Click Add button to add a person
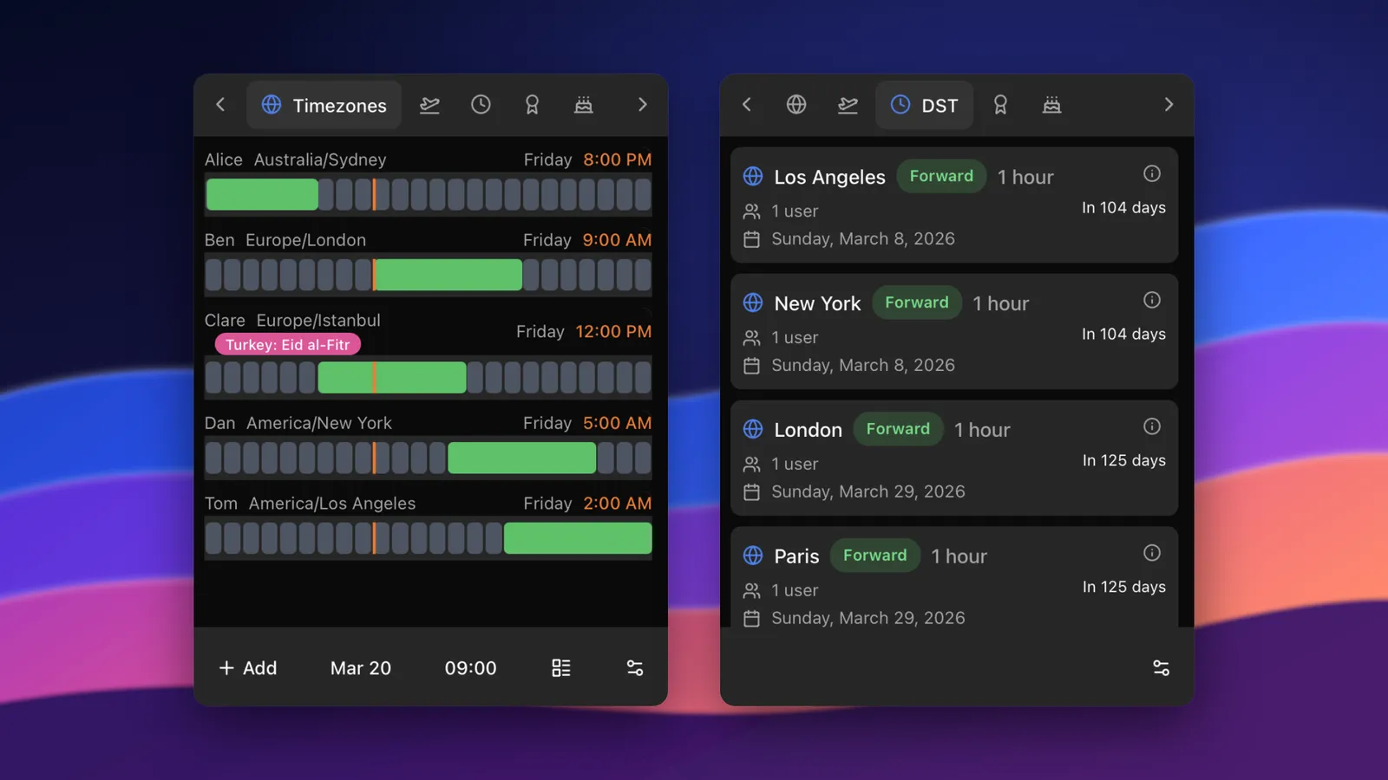The image size is (1388, 780). pyautogui.click(x=248, y=668)
